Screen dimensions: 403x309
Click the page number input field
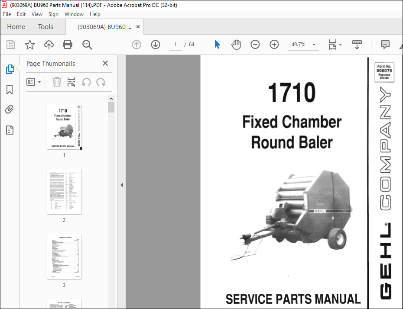[175, 45]
